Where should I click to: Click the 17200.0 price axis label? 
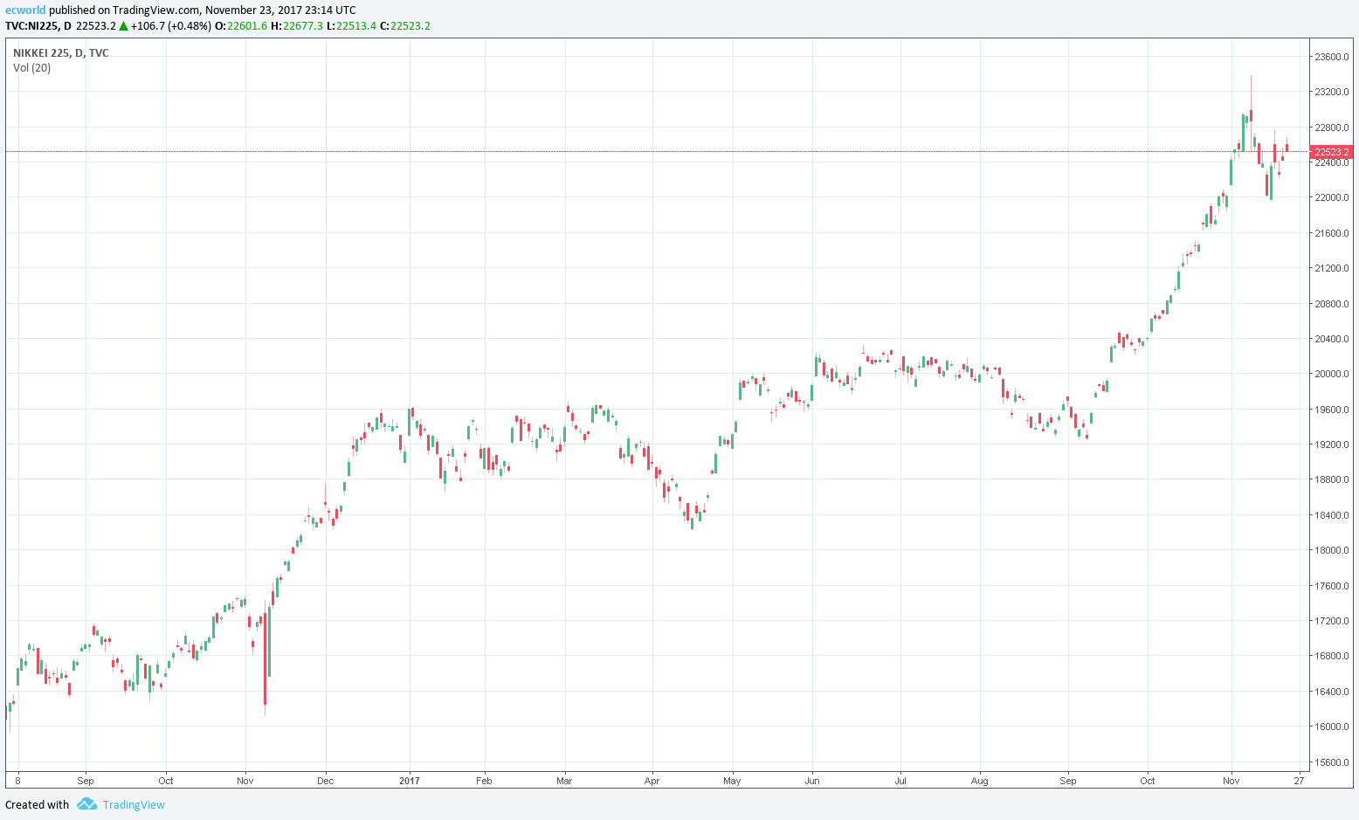(1332, 621)
